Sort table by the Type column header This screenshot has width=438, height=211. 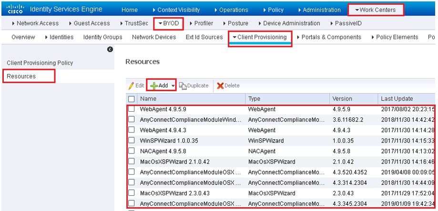click(x=254, y=99)
